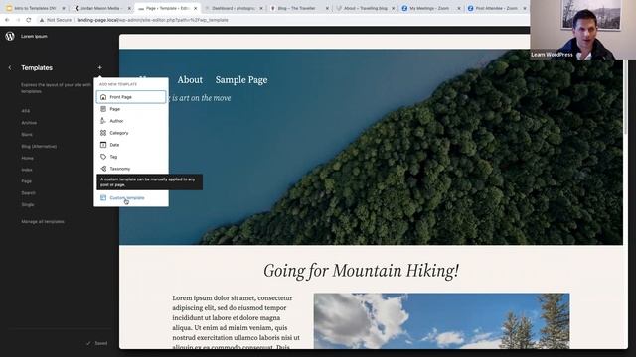Click the Author person icon
This screenshot has width=636, height=357.
point(103,121)
